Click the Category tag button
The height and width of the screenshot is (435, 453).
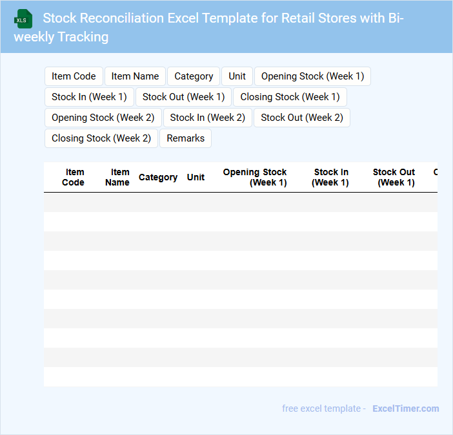click(194, 76)
